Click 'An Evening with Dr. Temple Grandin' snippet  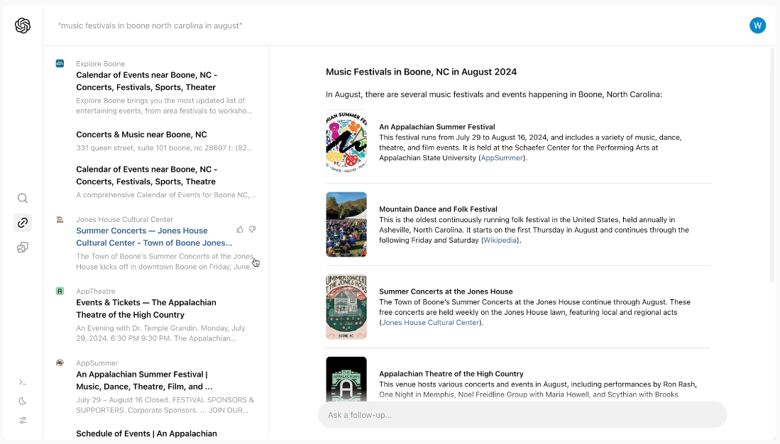pos(160,333)
